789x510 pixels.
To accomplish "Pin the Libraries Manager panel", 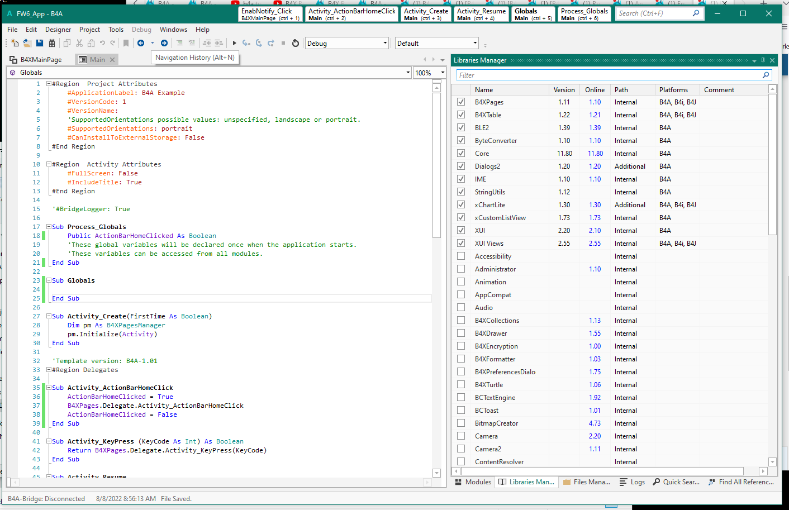I will click(763, 60).
